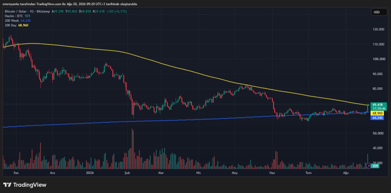Click the Kas month label on time axis
This screenshot has height=193, width=391.
pyautogui.click(x=16, y=173)
